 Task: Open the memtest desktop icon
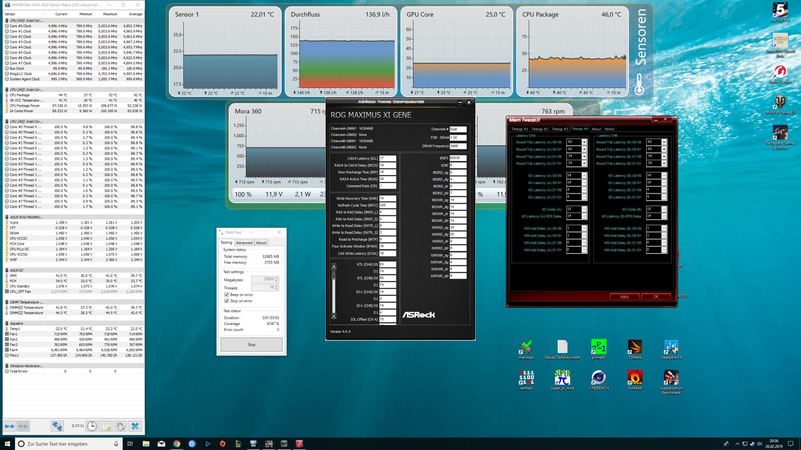point(526,350)
